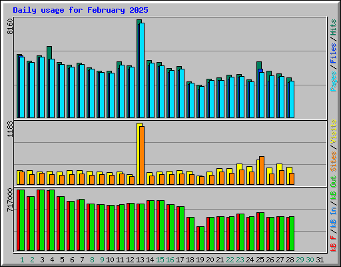Click the orange sites bar for day 25
341x267 pixels.
(262, 170)
